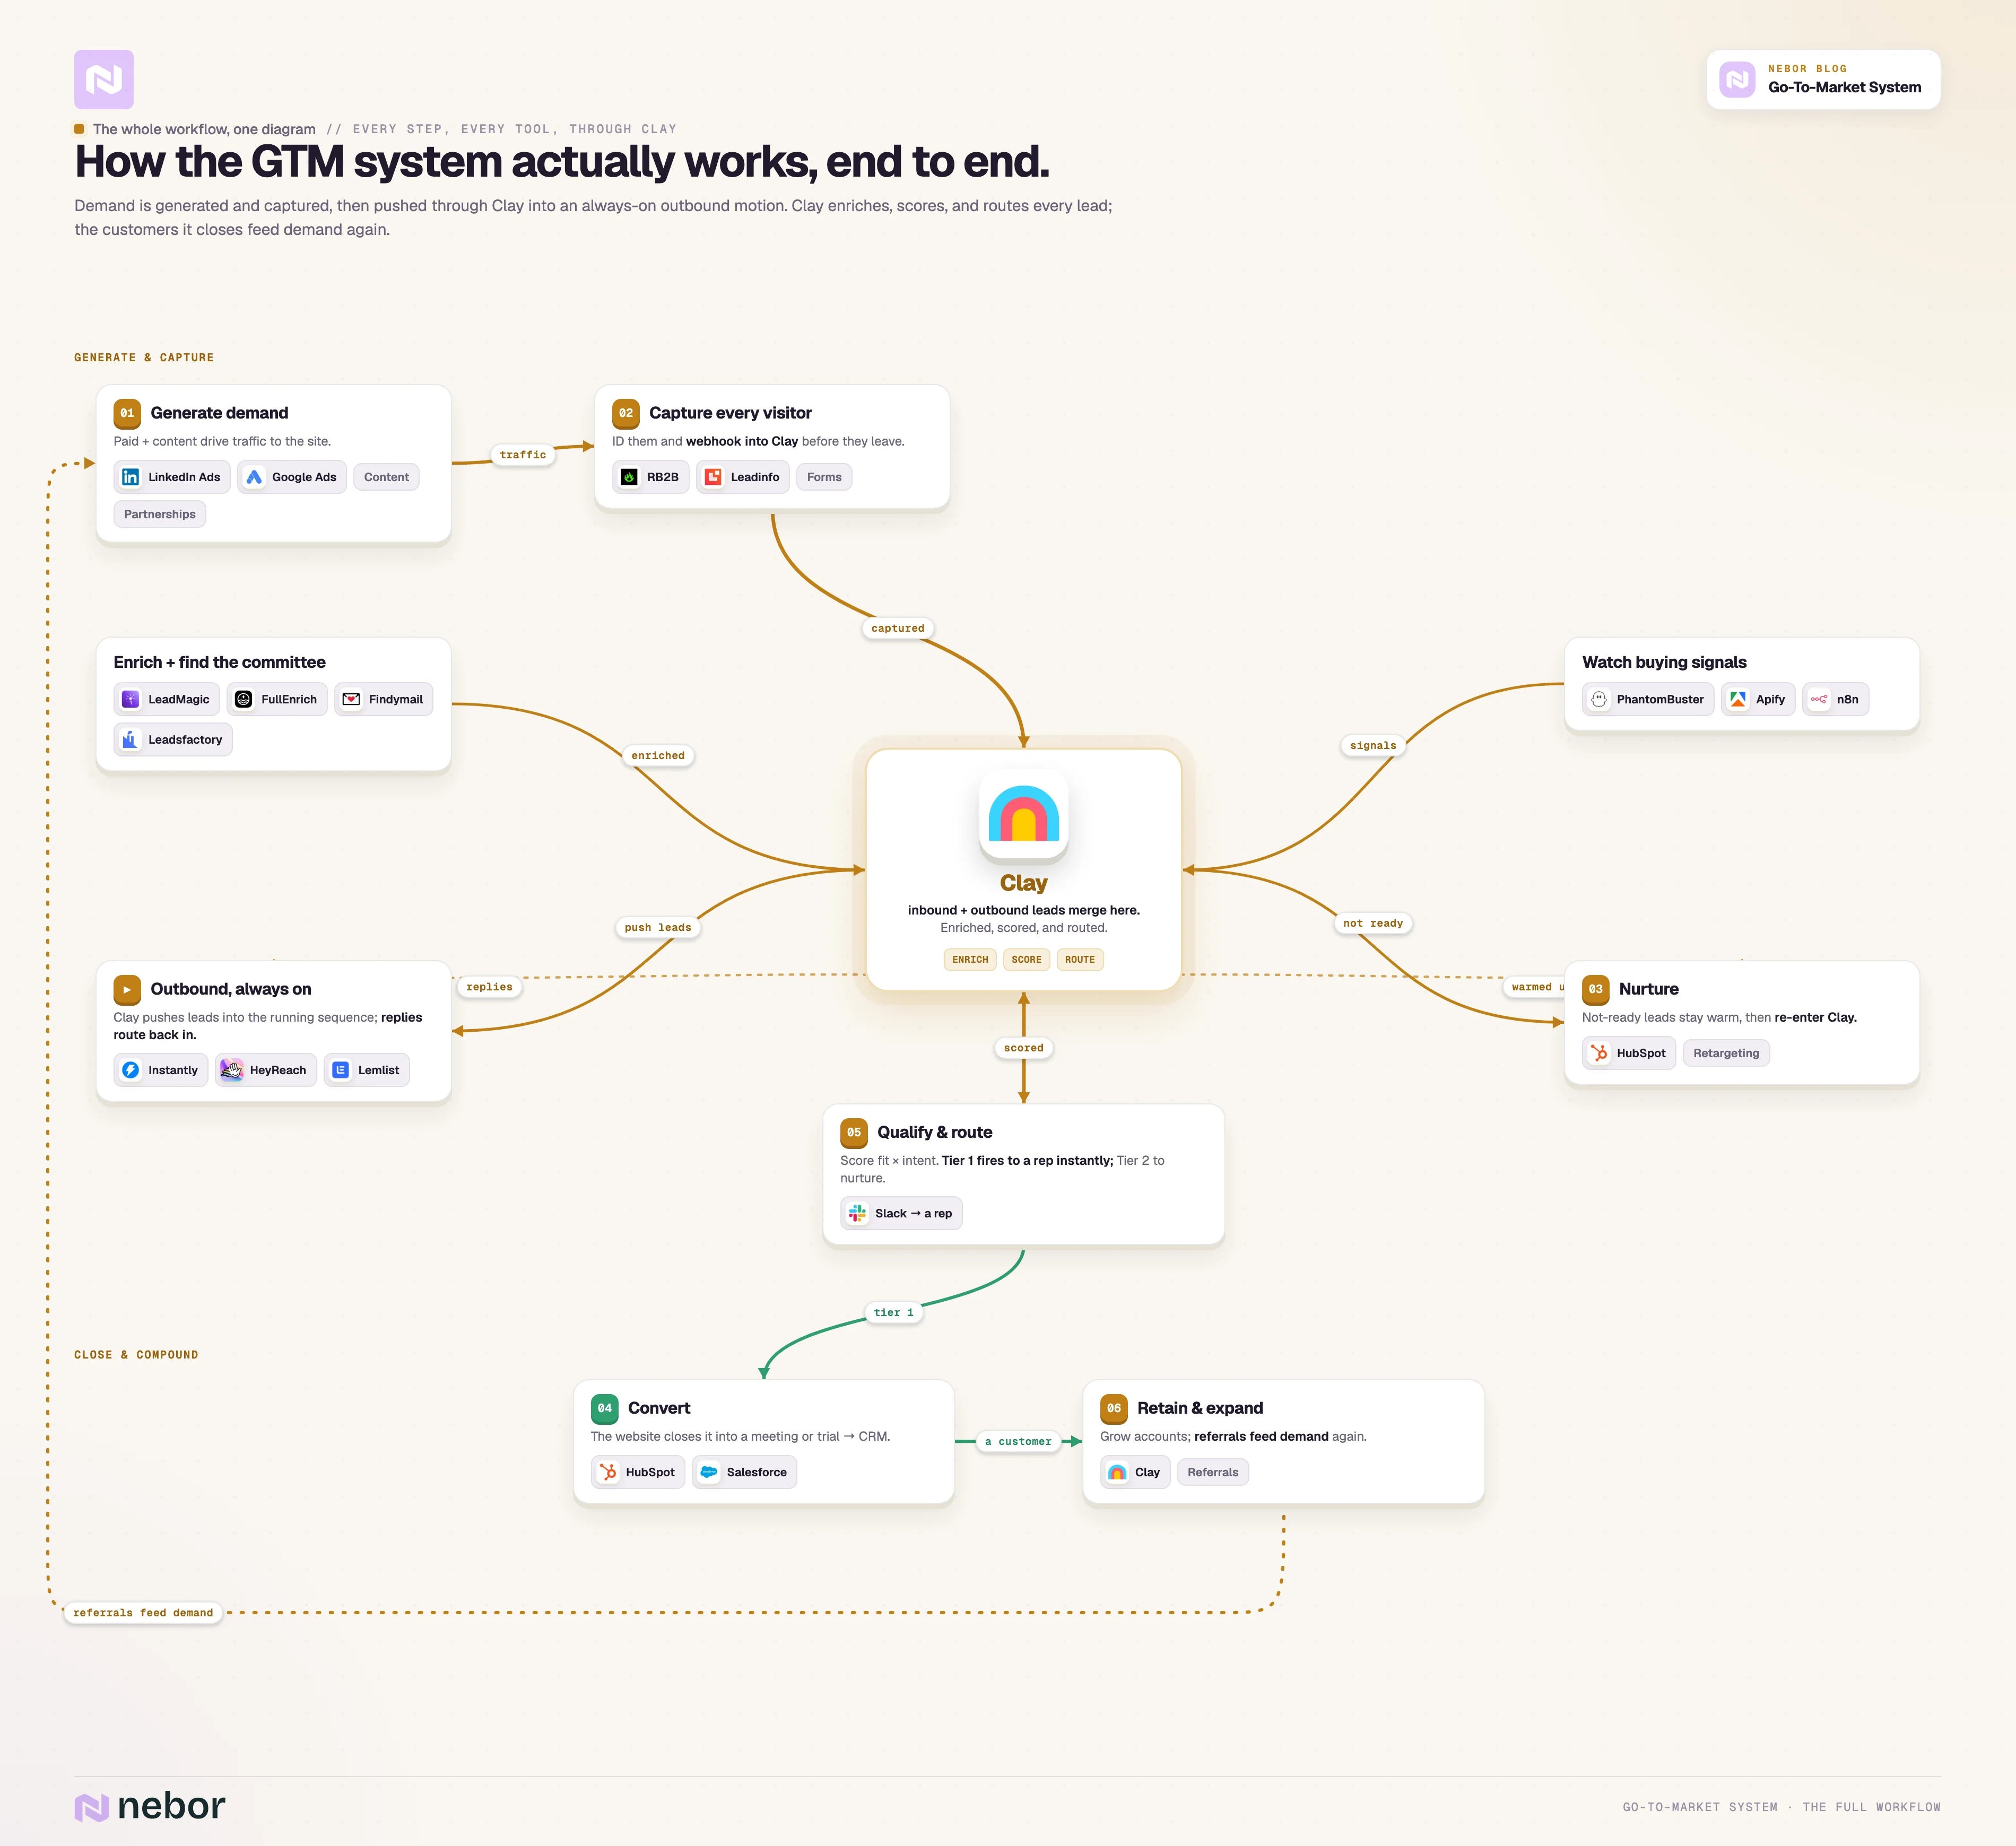The image size is (2016, 1846).
Task: Select the n8n chip
Action: [1835, 699]
